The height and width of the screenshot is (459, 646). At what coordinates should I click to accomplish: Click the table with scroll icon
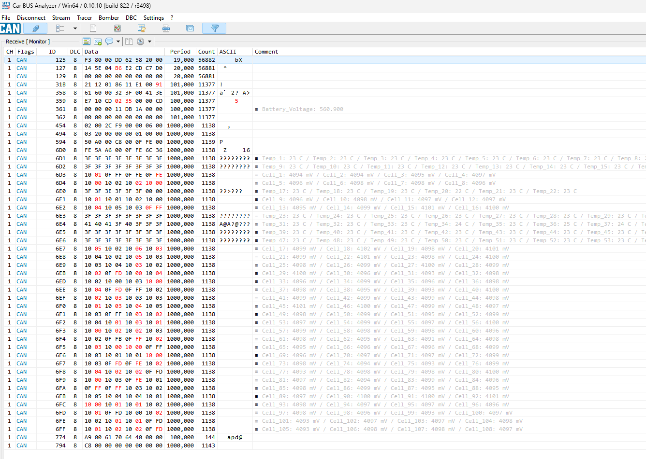tap(142, 28)
